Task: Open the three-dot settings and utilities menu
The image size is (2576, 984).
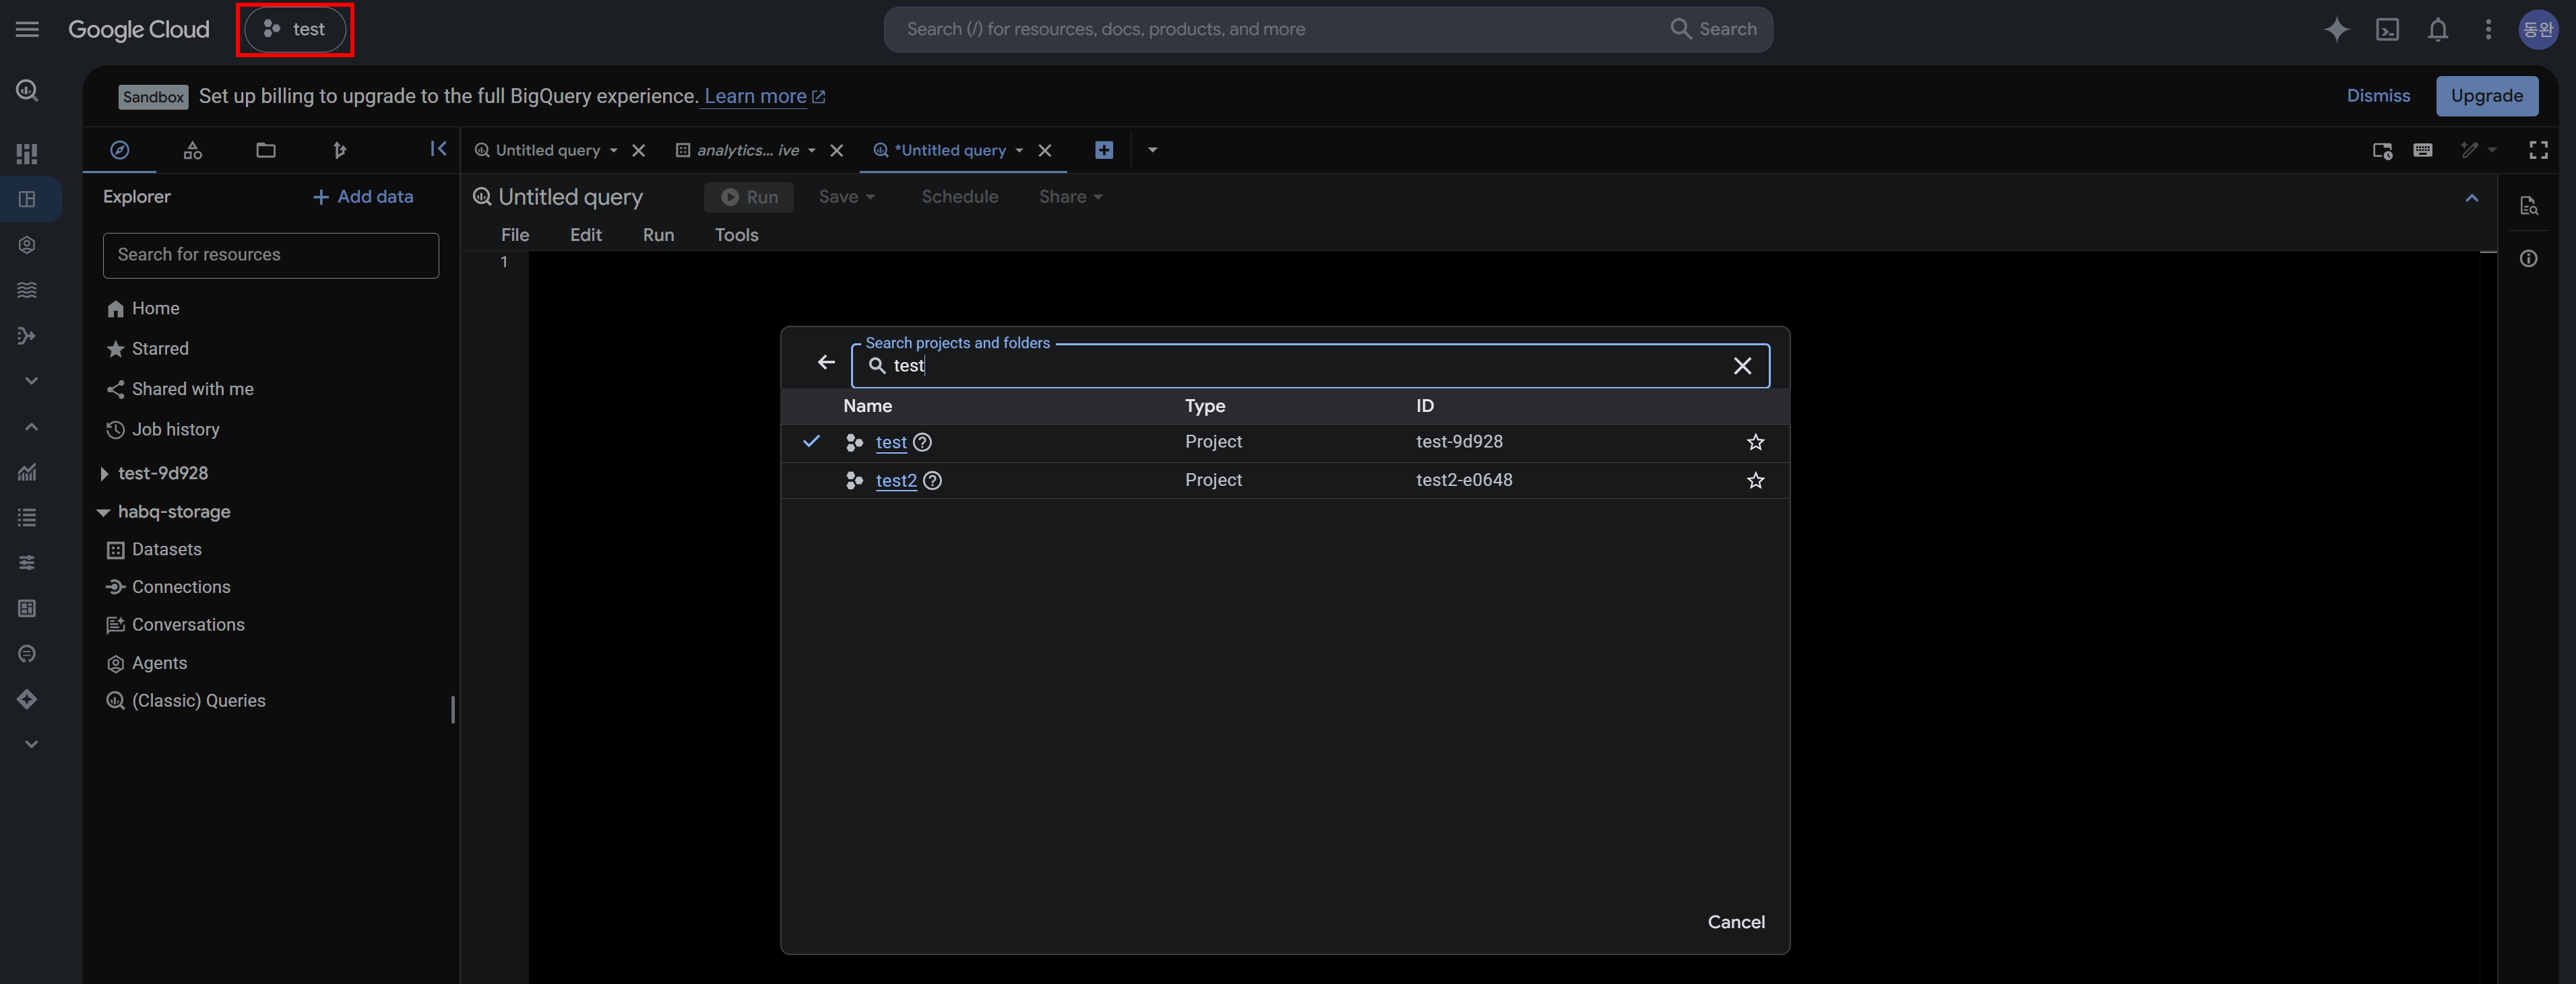Action: [x=2488, y=29]
